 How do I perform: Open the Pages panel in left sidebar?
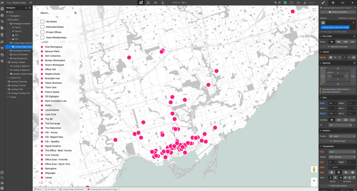pos(2,28)
